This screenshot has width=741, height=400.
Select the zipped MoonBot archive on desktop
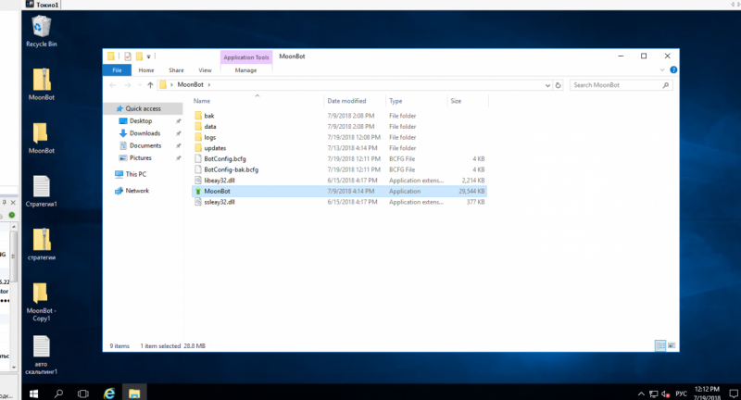click(41, 84)
